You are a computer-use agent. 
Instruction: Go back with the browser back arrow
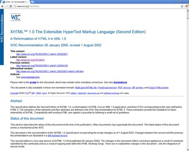click(x=2, y=6)
